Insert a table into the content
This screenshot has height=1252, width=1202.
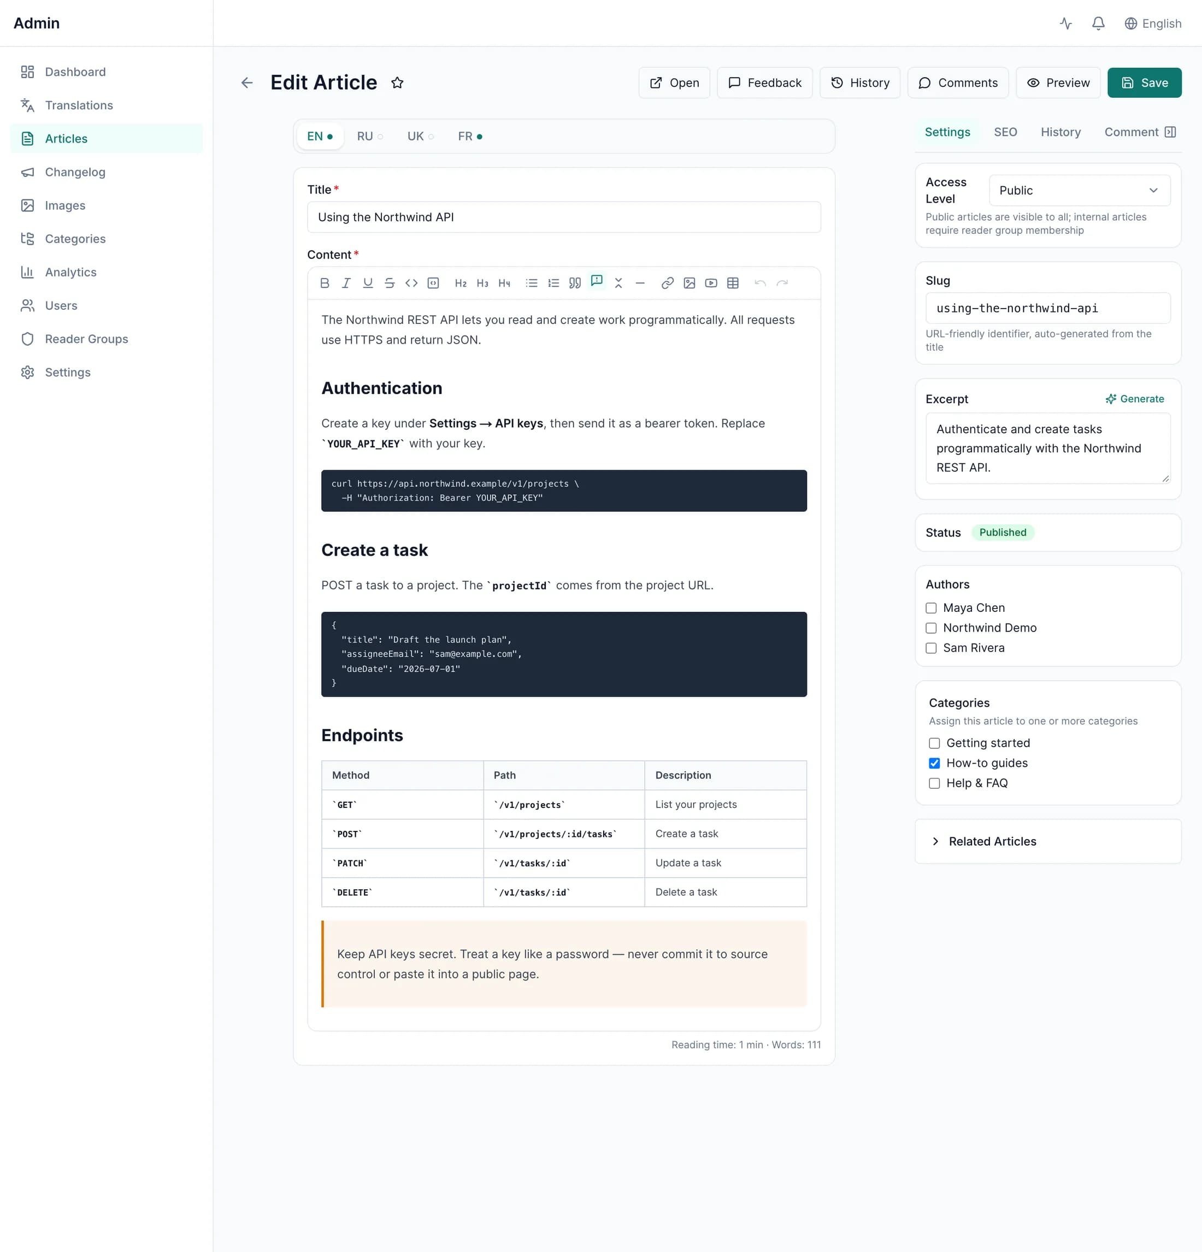pyautogui.click(x=733, y=283)
